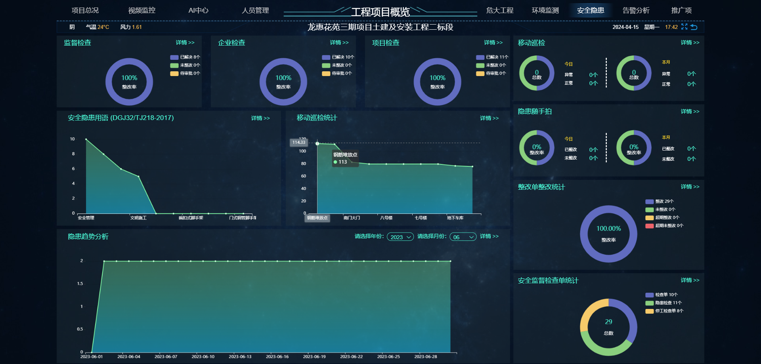Toggle 待审批 legend in 项目检查 chart
The width and height of the screenshot is (761, 364).
pos(491,73)
